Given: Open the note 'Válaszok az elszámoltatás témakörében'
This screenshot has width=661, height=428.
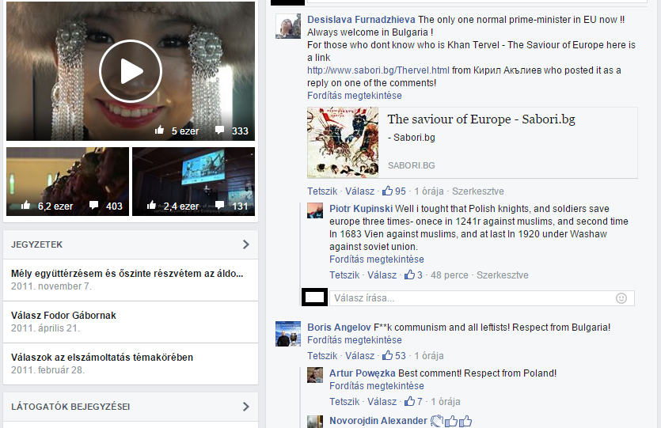Looking at the screenshot, I should click(102, 358).
